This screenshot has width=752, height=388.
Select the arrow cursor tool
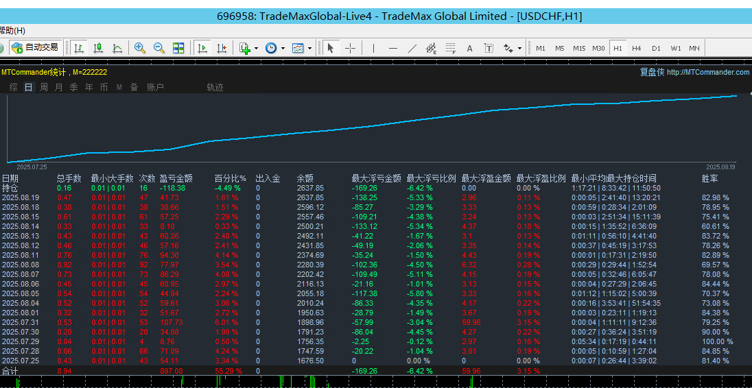pyautogui.click(x=331, y=48)
